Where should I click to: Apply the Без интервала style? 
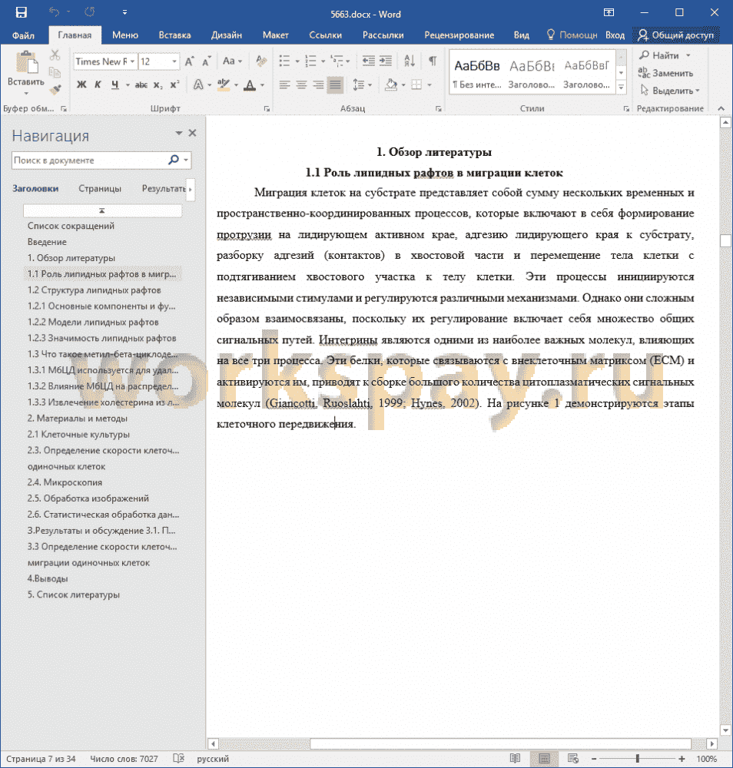coord(477,74)
